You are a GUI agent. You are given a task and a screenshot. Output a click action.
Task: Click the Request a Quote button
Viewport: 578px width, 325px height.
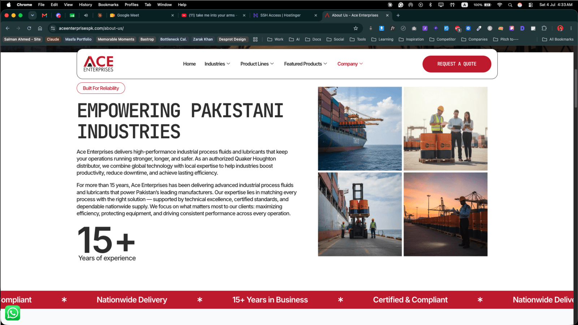457,64
